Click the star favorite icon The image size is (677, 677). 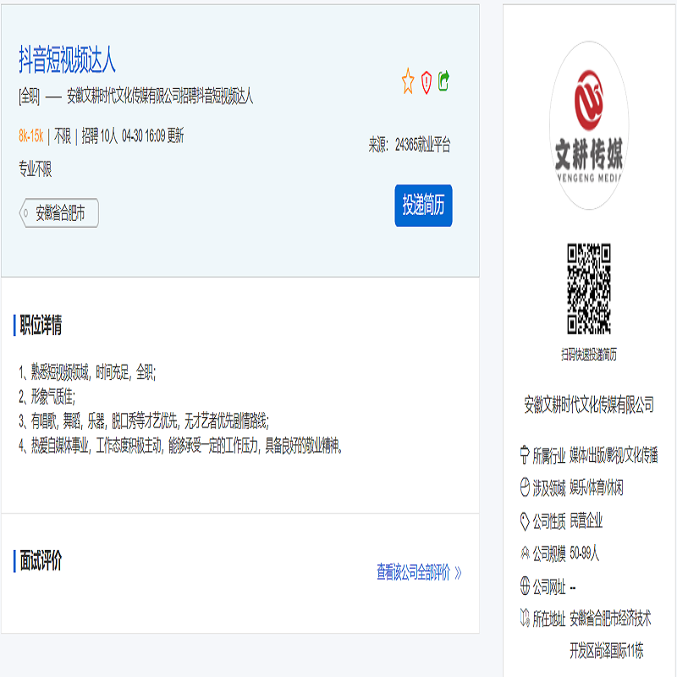pyautogui.click(x=408, y=81)
